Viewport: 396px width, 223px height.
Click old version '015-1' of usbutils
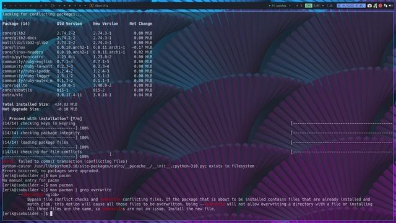coord(62,90)
